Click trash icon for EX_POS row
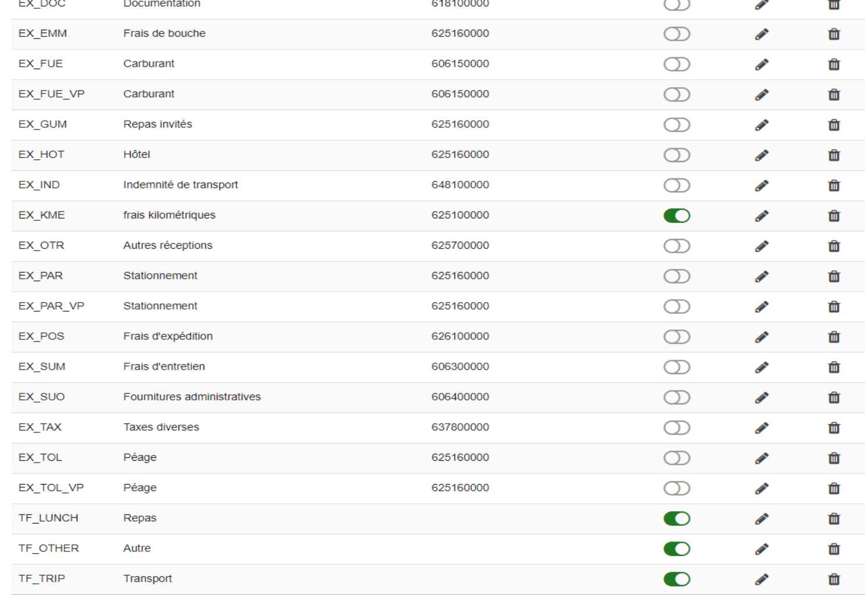The width and height of the screenshot is (865, 595). coord(834,337)
